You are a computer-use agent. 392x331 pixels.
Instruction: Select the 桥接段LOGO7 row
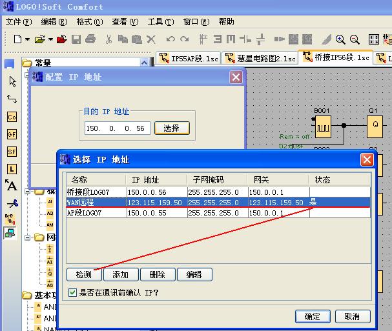tap(218, 192)
